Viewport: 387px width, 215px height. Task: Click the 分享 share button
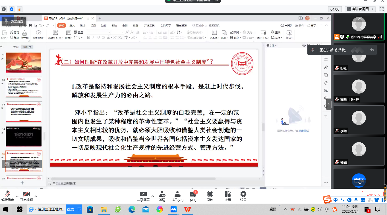point(311,25)
